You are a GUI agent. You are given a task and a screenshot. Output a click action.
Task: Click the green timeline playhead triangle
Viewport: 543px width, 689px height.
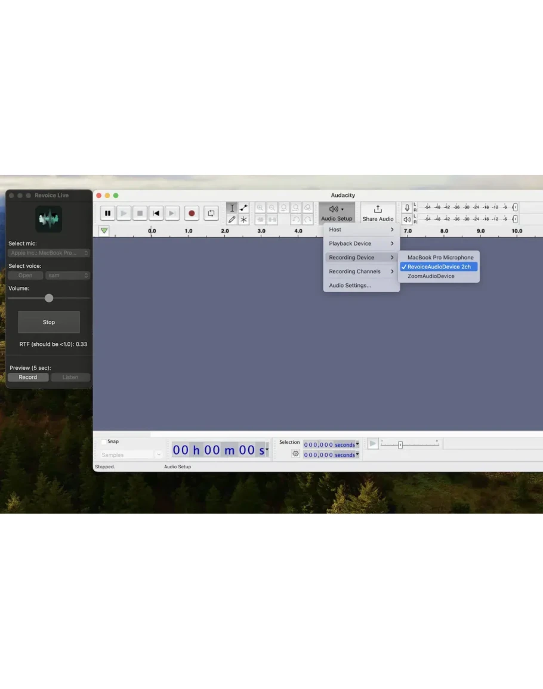(x=104, y=230)
